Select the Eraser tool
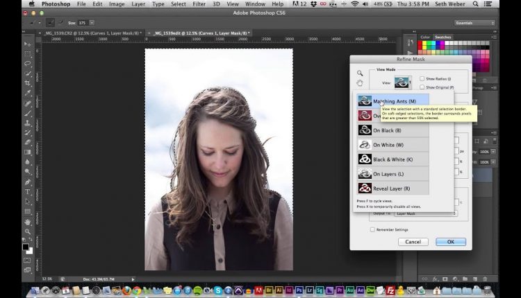Screen dimensions: 521x298 pos(27,142)
